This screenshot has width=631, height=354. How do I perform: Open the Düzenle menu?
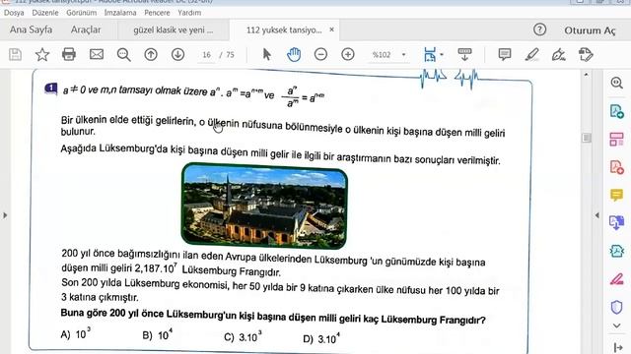coord(45,13)
